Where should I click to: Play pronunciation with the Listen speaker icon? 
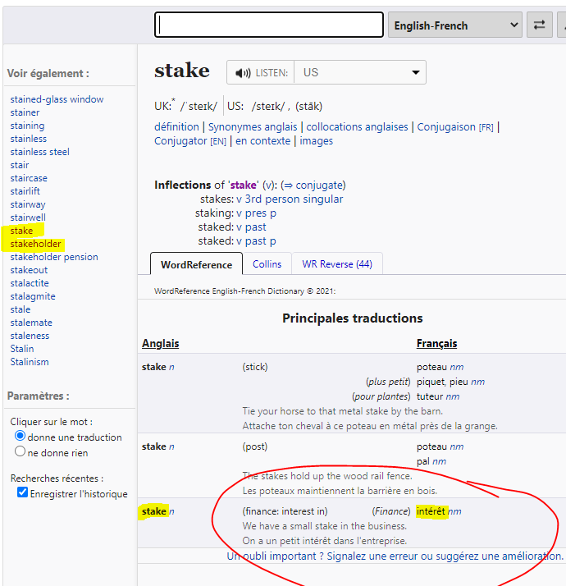pos(243,73)
